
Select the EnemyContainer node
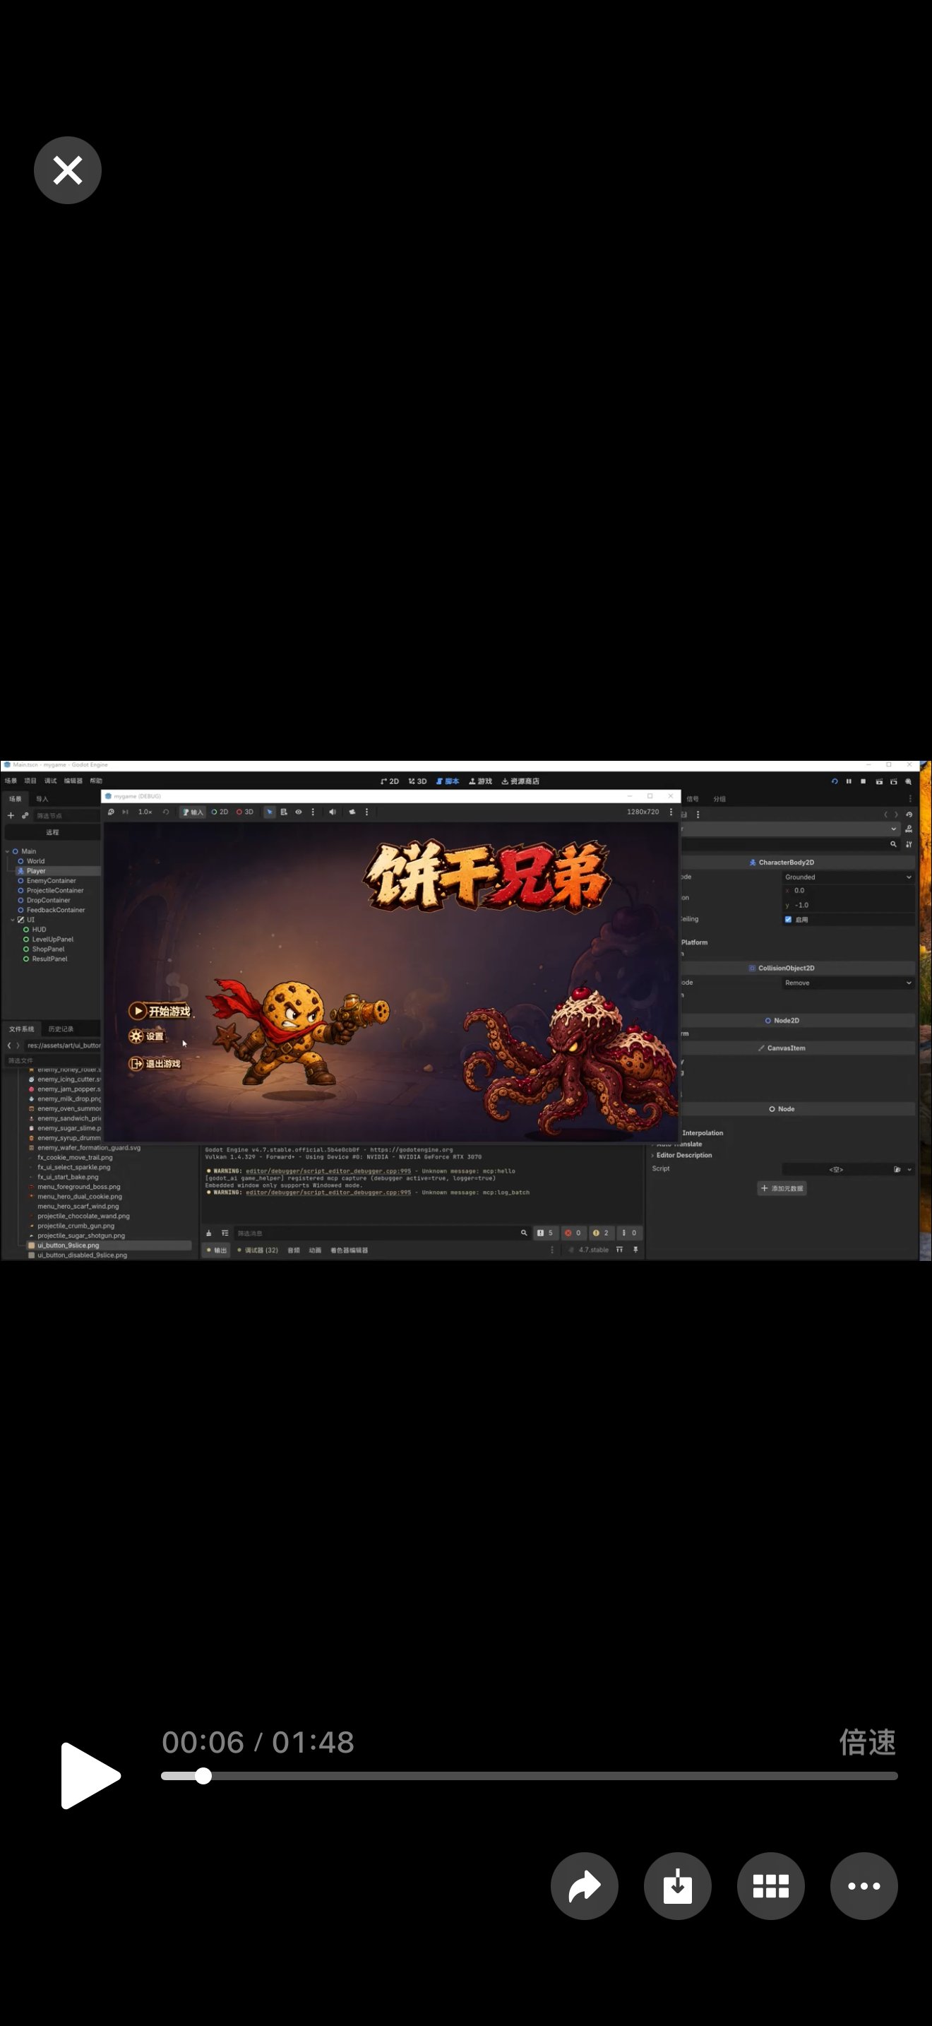[x=51, y=881]
